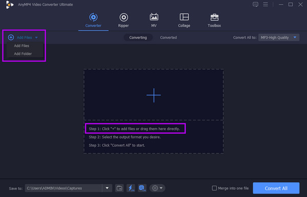Choose Add Folder from the dropdown menu
Screen dimensions: 307x197
tap(23, 54)
